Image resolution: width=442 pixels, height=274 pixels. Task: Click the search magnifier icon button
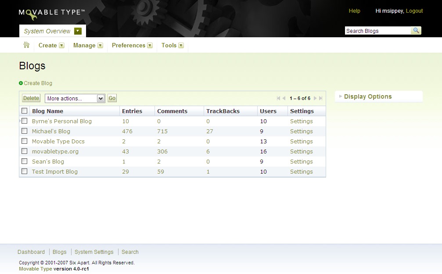click(x=416, y=30)
